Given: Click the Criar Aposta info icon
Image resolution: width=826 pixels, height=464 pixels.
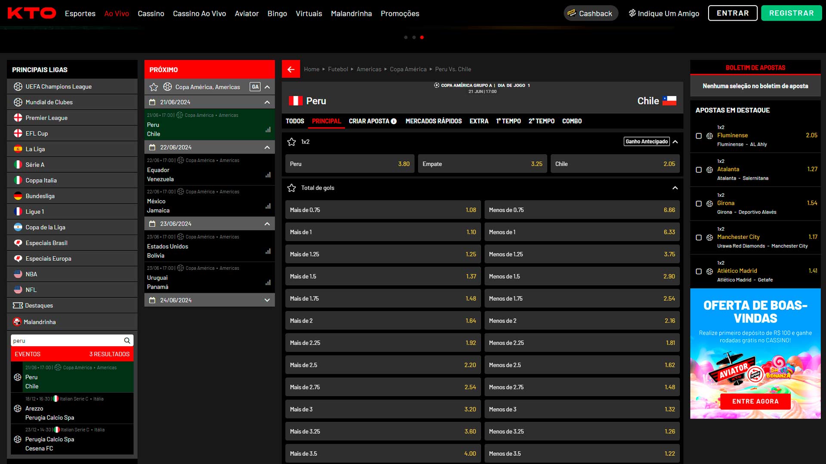Looking at the screenshot, I should tap(394, 122).
